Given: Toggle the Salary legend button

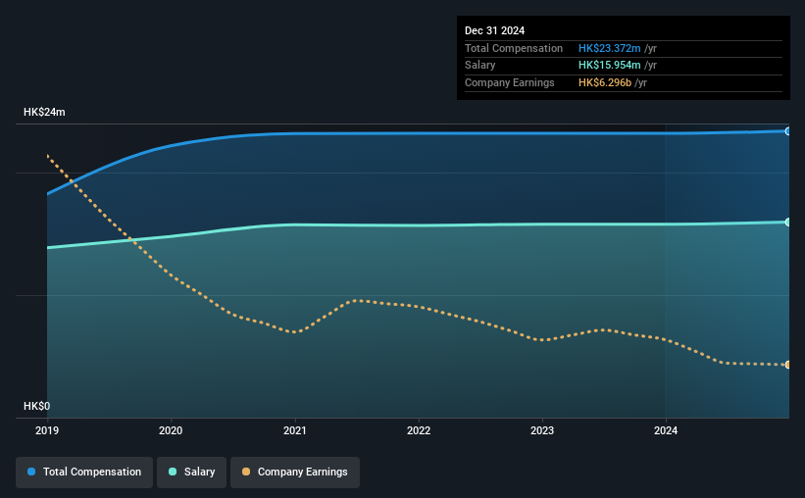Looking at the screenshot, I should 191,472.
